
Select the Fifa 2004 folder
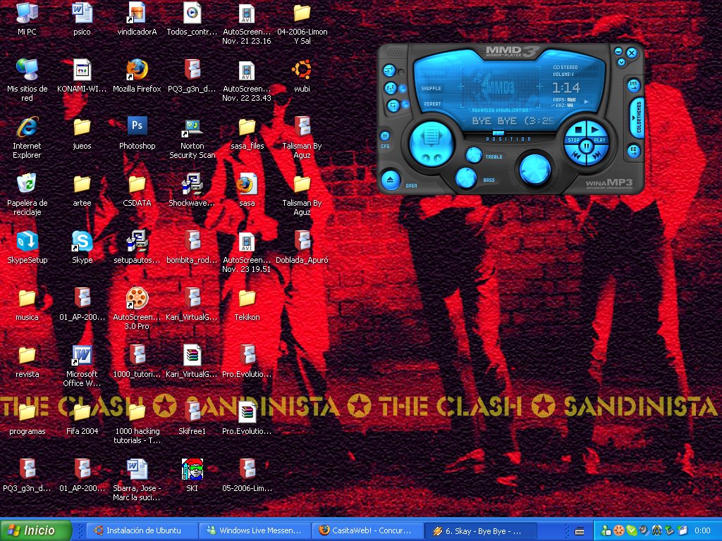point(82,418)
